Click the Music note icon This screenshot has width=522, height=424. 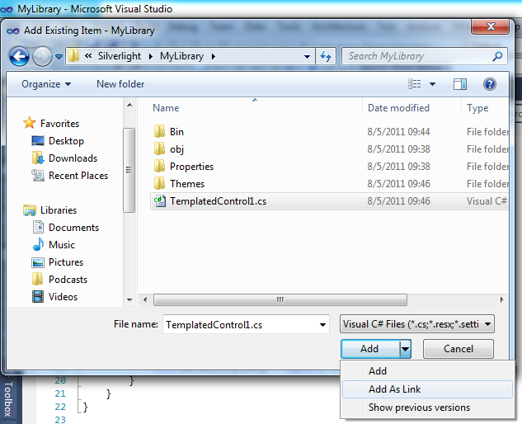pos(38,244)
